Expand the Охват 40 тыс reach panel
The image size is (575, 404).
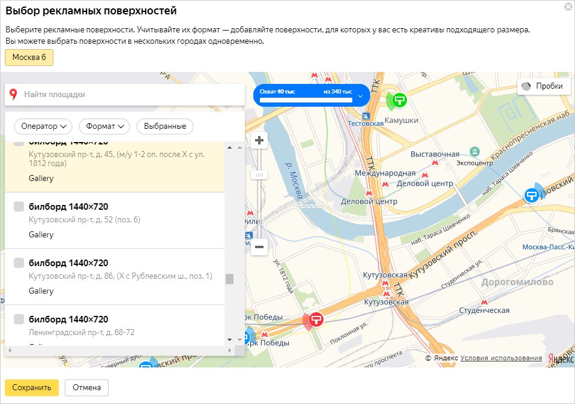tap(360, 96)
